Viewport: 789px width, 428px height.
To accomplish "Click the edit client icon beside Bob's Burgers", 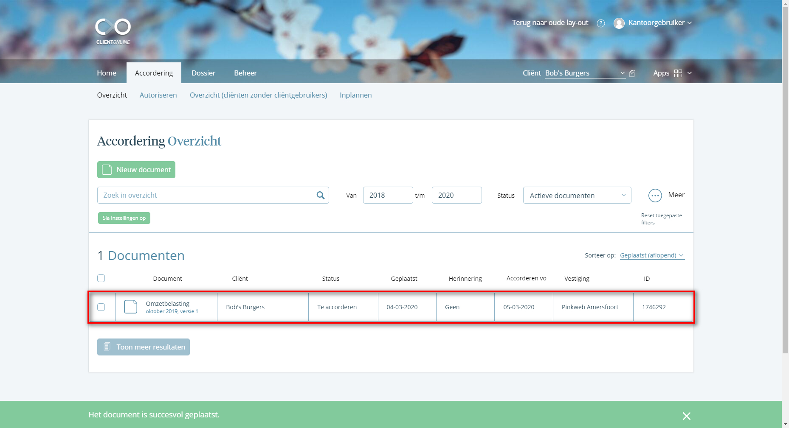I will click(632, 73).
